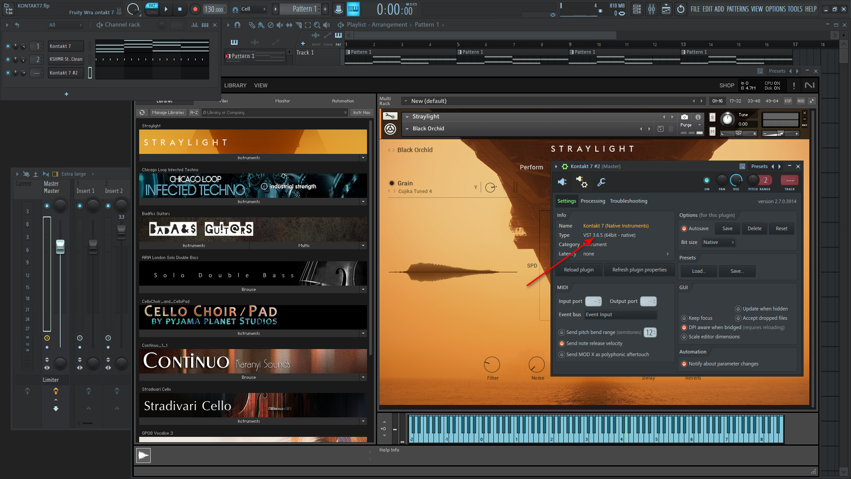Image resolution: width=851 pixels, height=479 pixels.
Task: Click the record button in the transport bar
Action: [195, 9]
